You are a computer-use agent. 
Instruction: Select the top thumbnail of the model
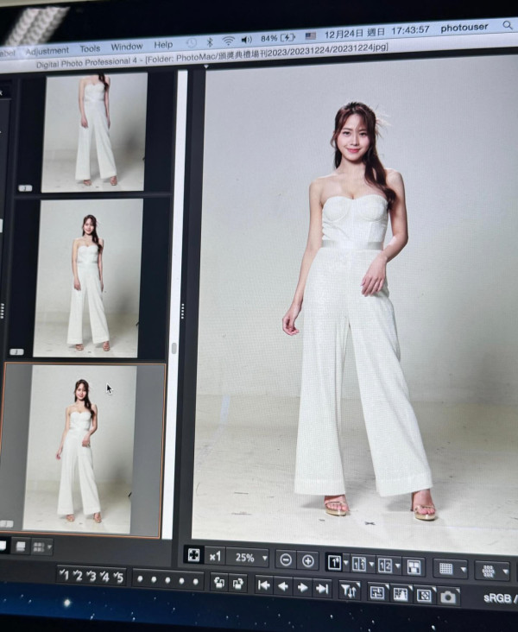coord(95,130)
